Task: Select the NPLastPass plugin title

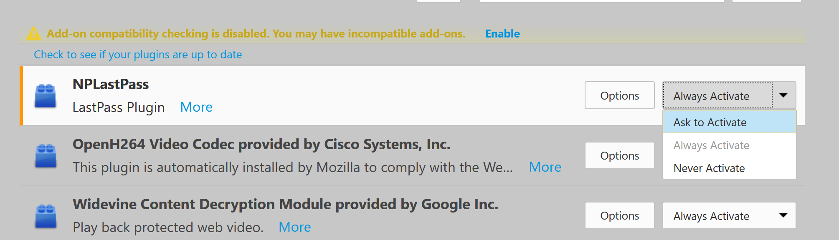Action: (x=111, y=84)
